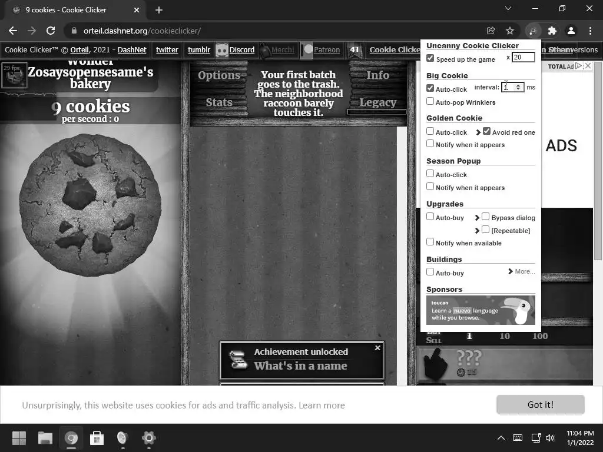
Task: Open the Chrome extensions puzzle icon
Action: (552, 31)
